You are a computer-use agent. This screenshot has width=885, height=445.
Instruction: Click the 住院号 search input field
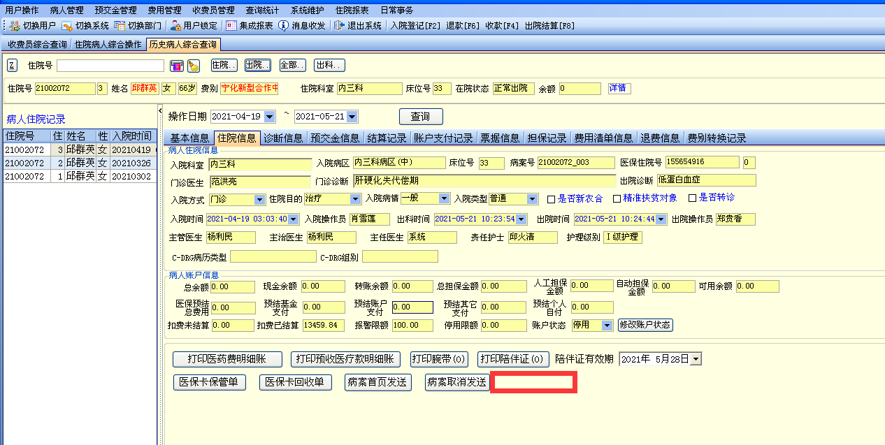(110, 66)
